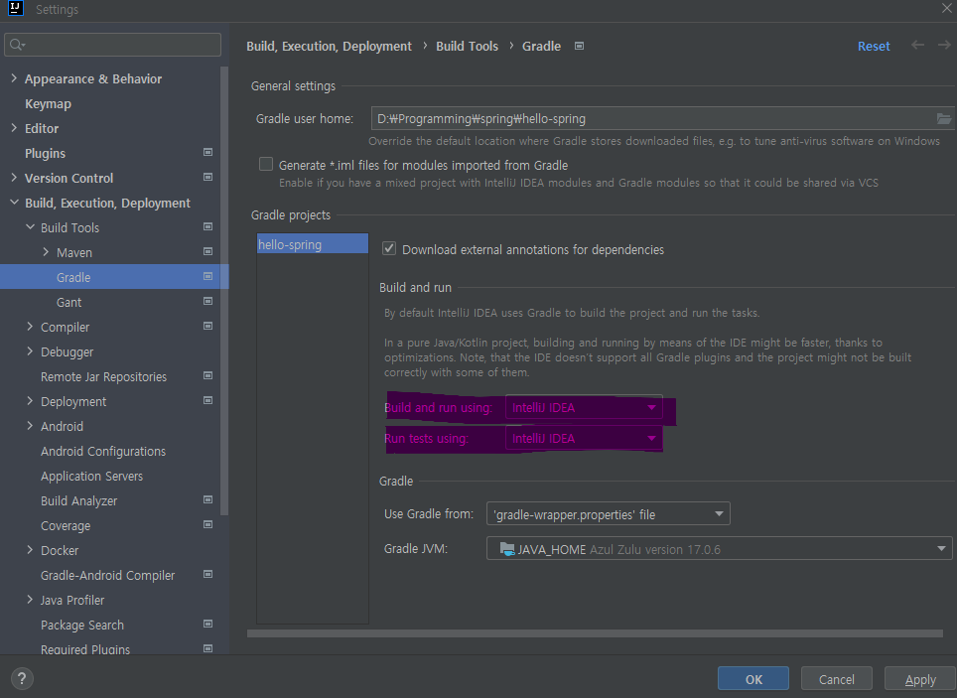Screen dimensions: 957x698
Task: Click the IntelliJ IDEA logo in title bar
Action: pos(15,9)
